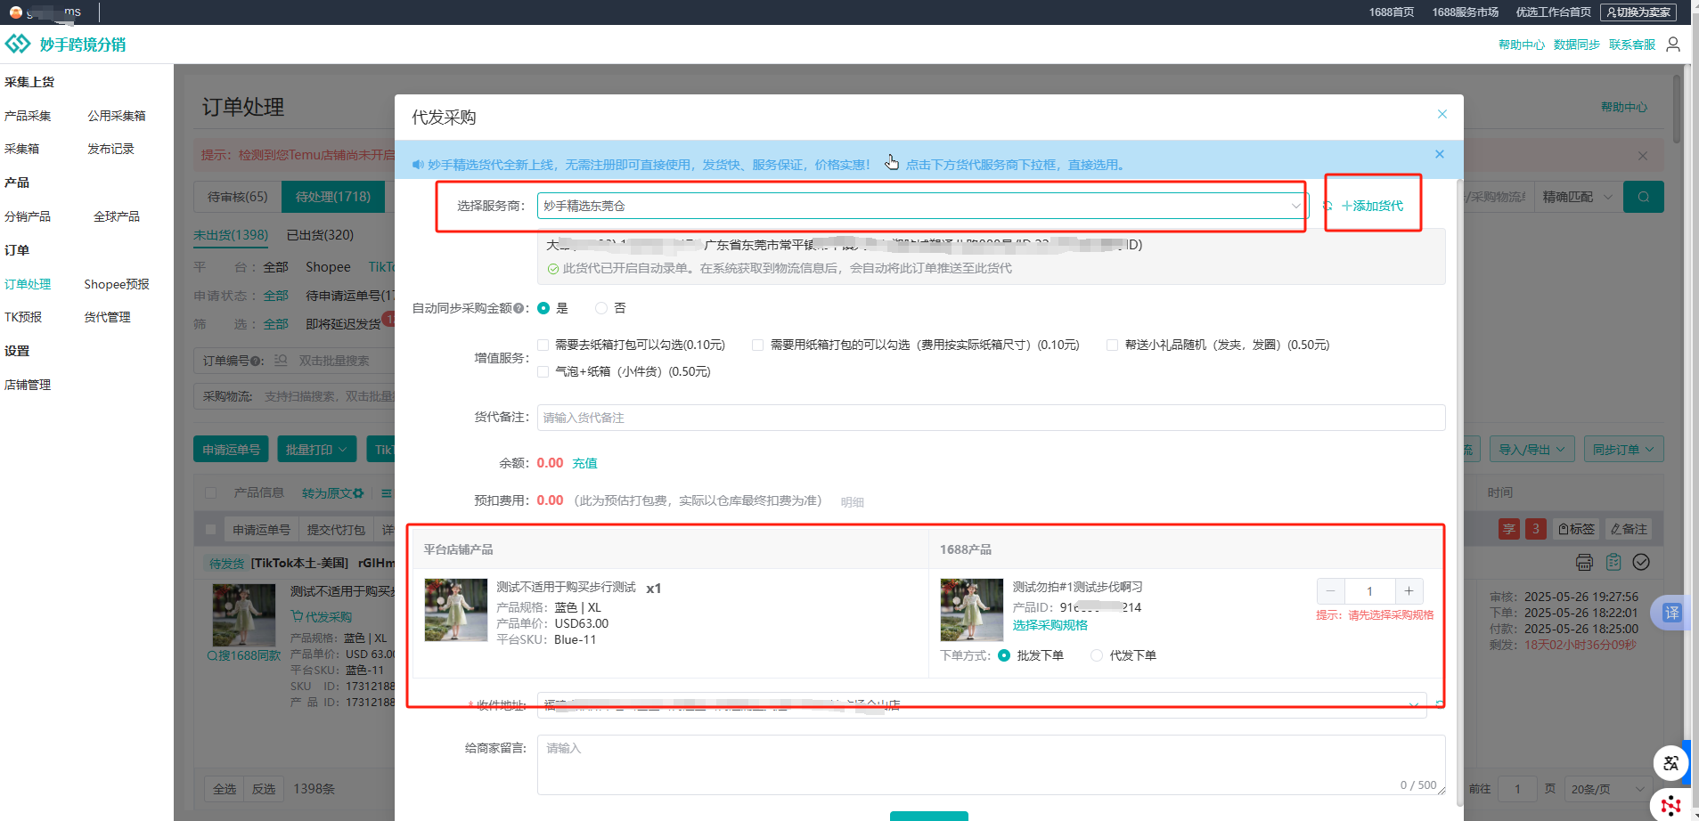This screenshot has width=1699, height=821.
Task: Click the user profile icon in the header
Action: 1672,45
